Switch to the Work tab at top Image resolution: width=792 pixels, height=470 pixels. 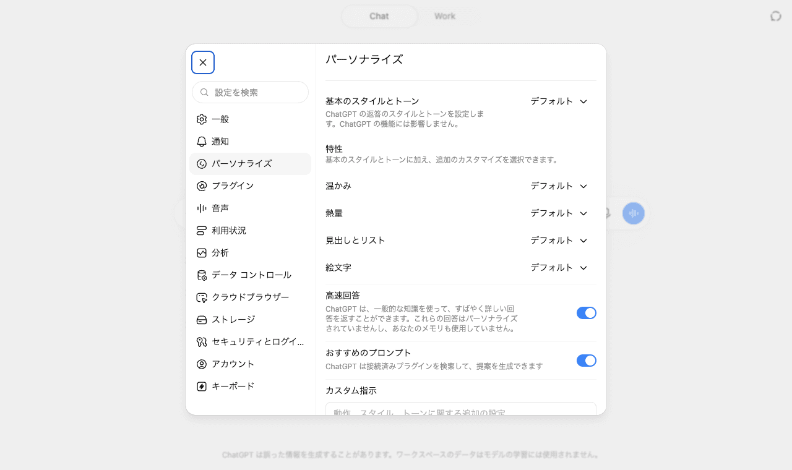[x=445, y=16]
